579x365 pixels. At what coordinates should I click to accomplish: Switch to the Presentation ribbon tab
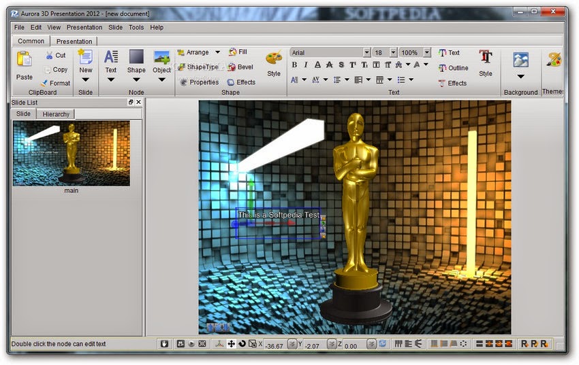[74, 41]
